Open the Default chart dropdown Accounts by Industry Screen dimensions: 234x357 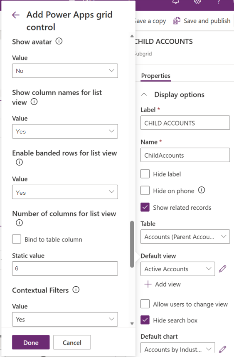(x=178, y=348)
